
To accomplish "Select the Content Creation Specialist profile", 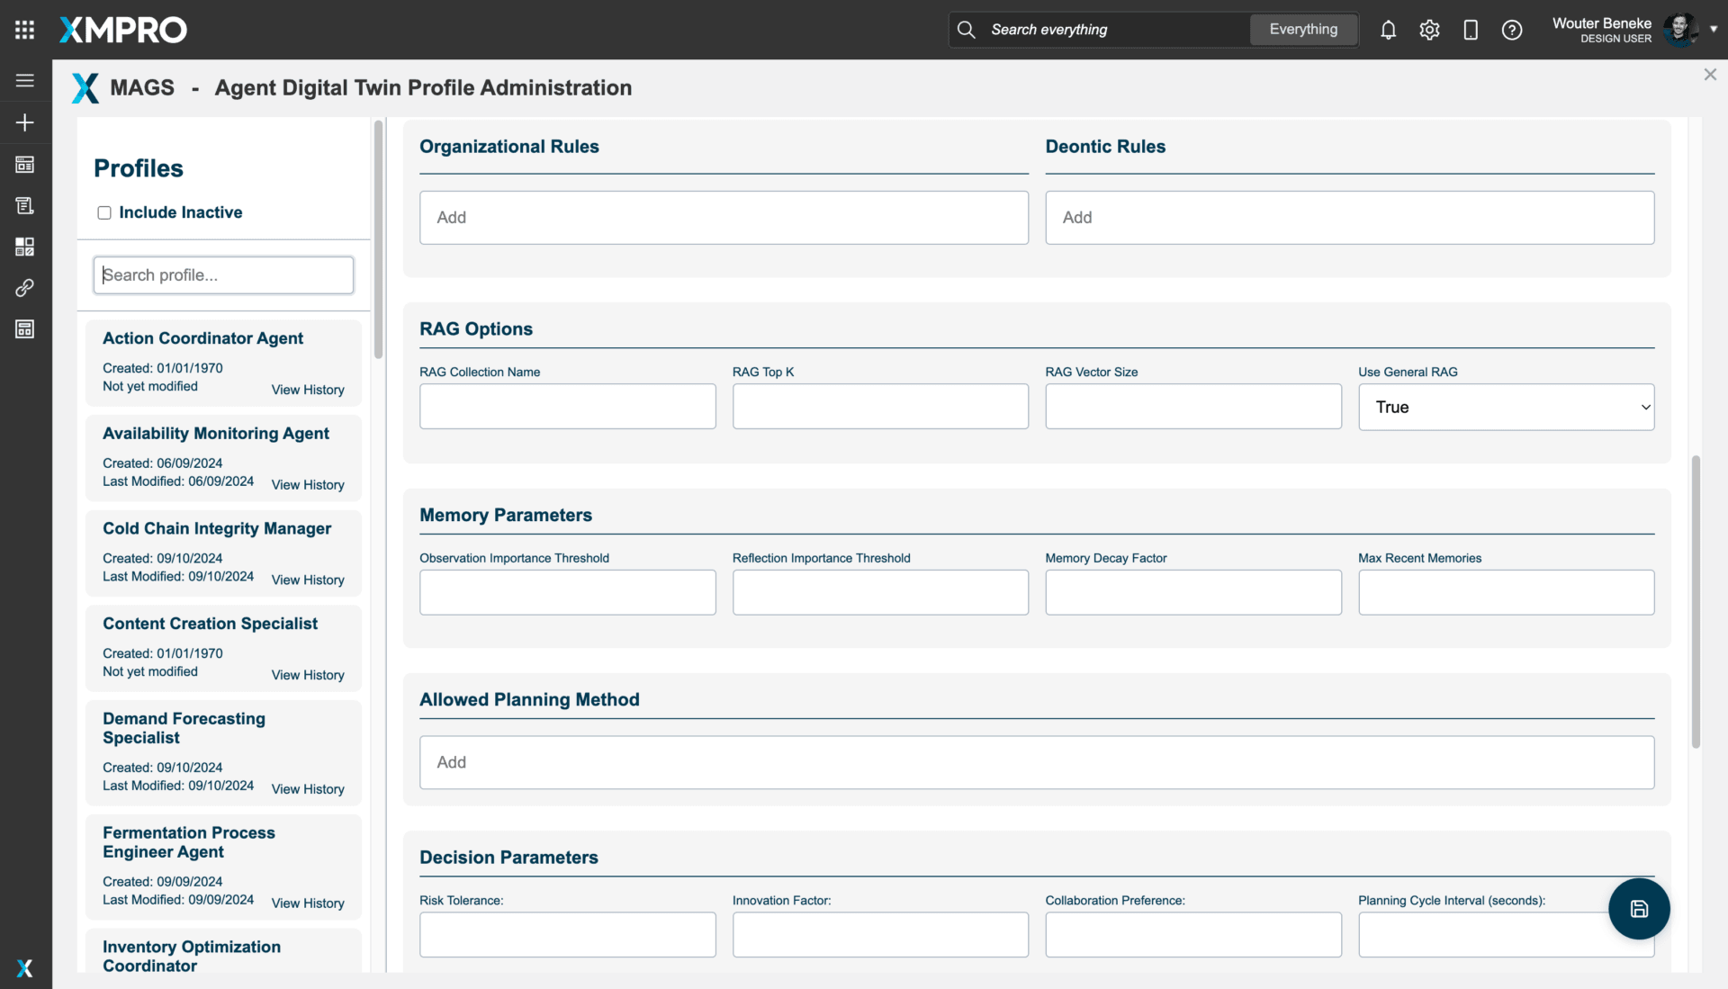I will pyautogui.click(x=210, y=624).
